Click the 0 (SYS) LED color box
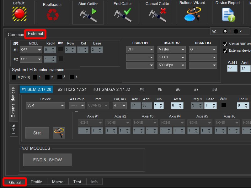The height and width of the screenshot is (188, 251). (14, 77)
